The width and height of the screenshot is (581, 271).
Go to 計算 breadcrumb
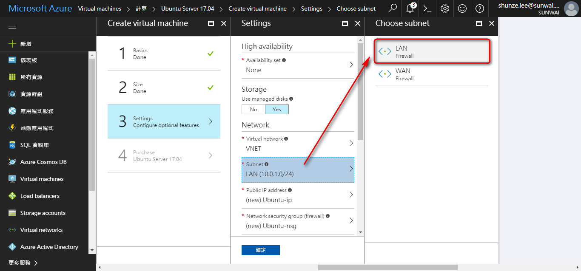coord(141,8)
